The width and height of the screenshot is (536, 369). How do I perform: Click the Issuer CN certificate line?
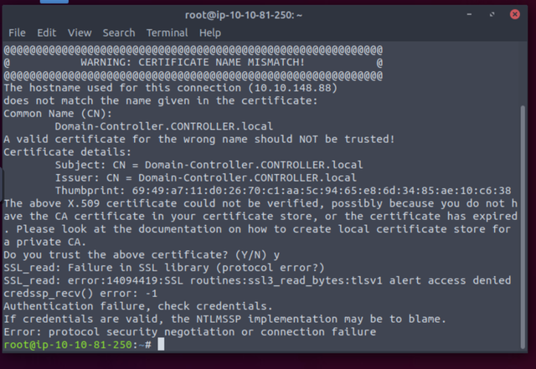206,177
